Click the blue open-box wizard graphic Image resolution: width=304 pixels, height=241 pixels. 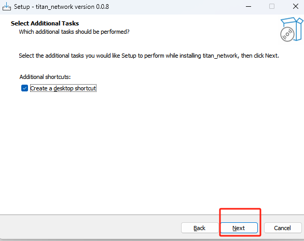point(292,29)
